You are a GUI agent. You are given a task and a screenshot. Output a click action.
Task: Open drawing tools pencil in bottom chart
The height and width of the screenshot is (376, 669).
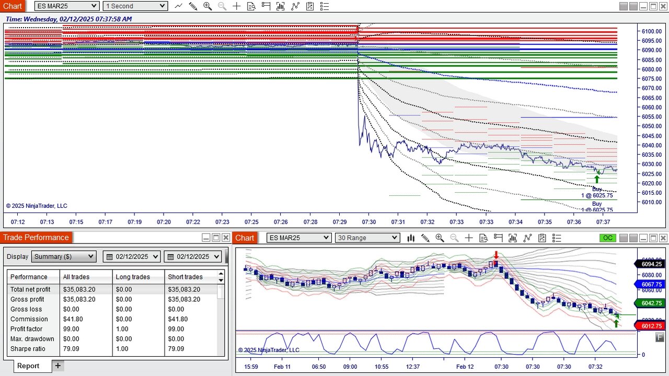pos(425,238)
